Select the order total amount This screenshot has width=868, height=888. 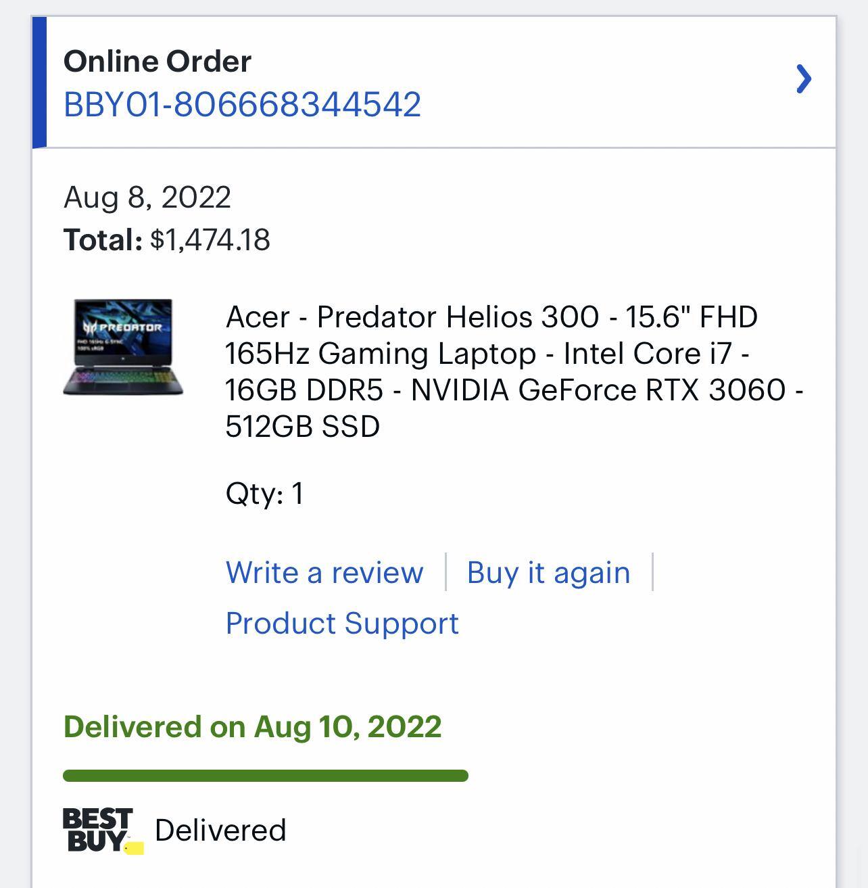tap(211, 238)
